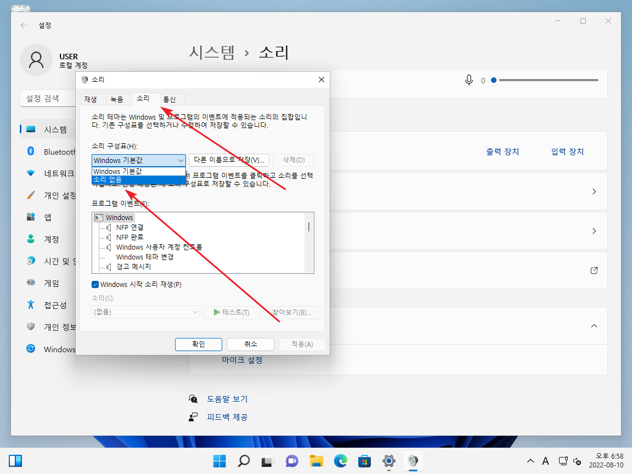The image size is (632, 474).
Task: Click the USER profile avatar
Action: 36,60
